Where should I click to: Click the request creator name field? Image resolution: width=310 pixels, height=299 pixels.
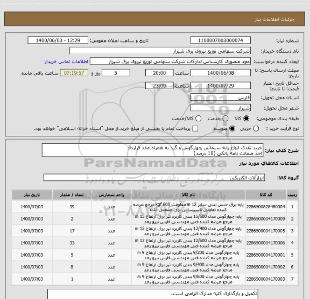pyautogui.click(x=170, y=61)
